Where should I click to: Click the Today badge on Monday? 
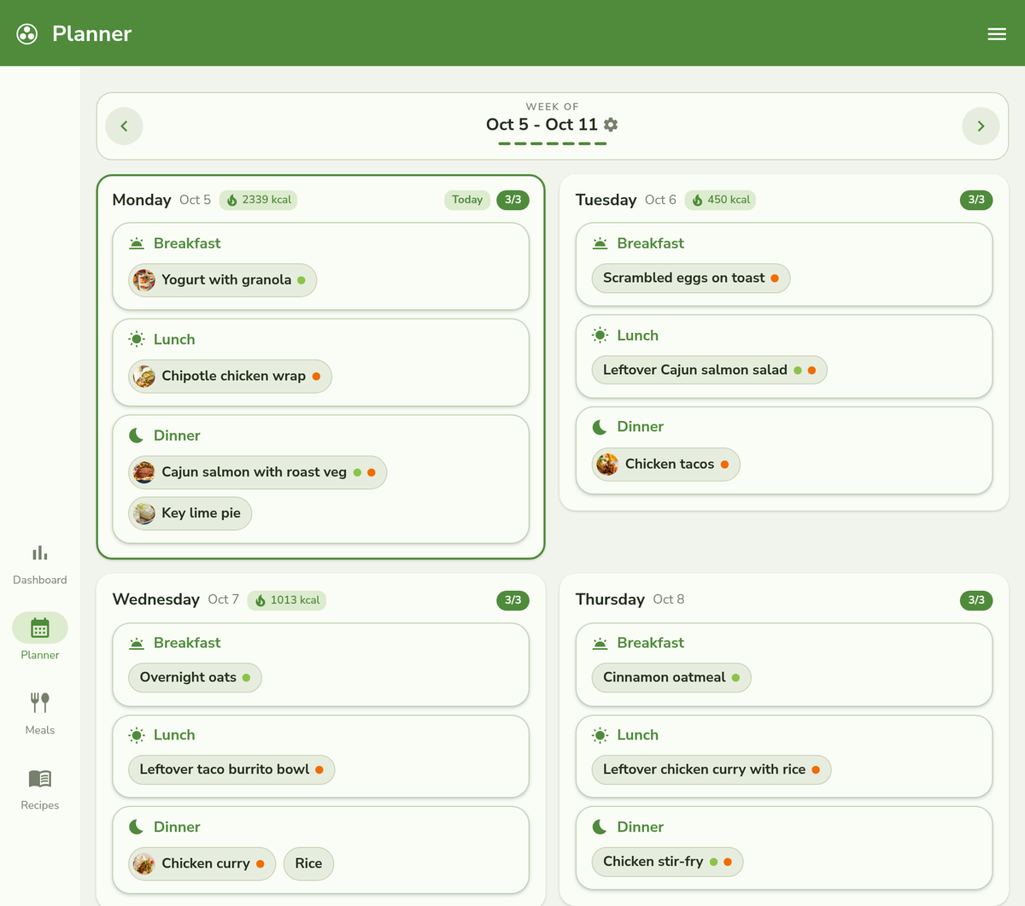pyautogui.click(x=467, y=200)
